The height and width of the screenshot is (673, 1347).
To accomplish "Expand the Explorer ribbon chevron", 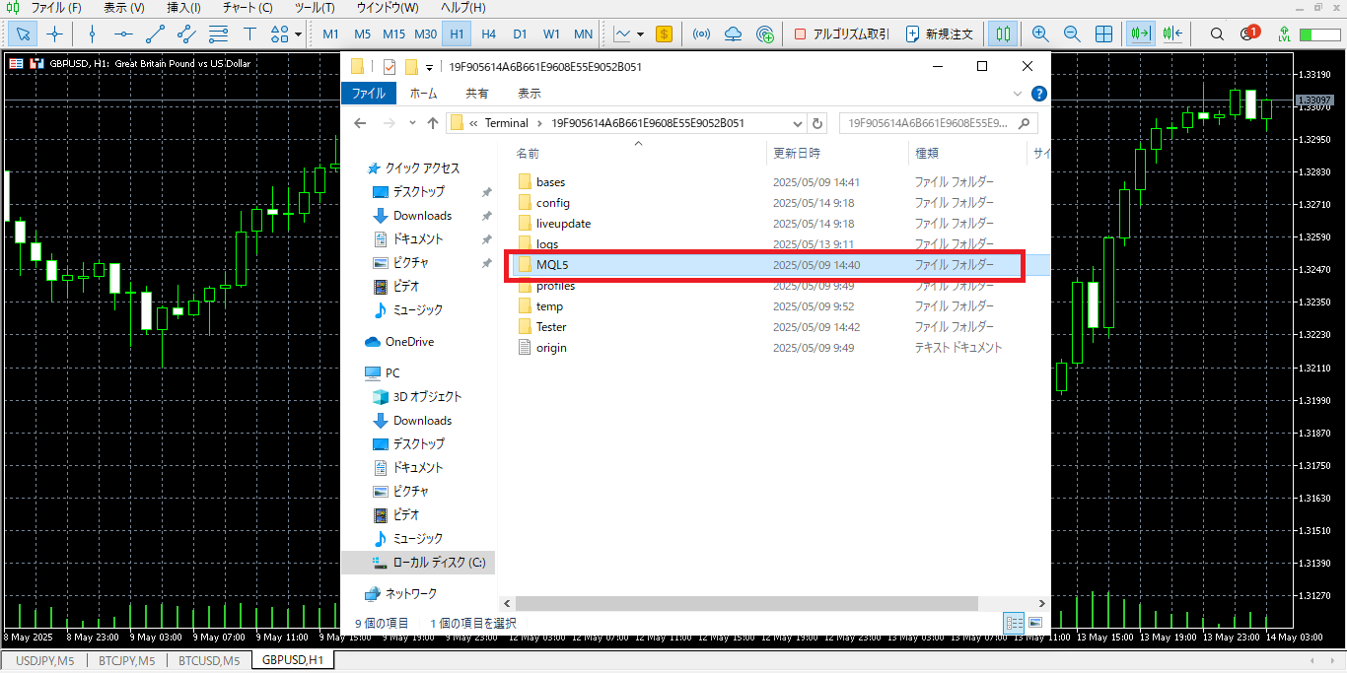I will [1018, 93].
